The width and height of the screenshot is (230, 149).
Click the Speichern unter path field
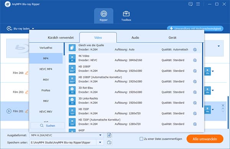tap(63, 142)
